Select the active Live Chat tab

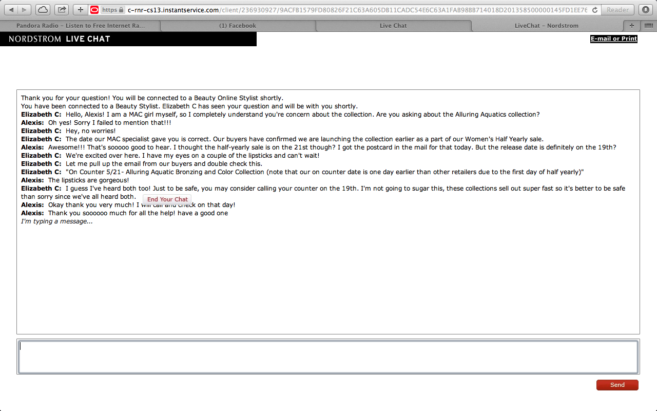click(x=393, y=26)
